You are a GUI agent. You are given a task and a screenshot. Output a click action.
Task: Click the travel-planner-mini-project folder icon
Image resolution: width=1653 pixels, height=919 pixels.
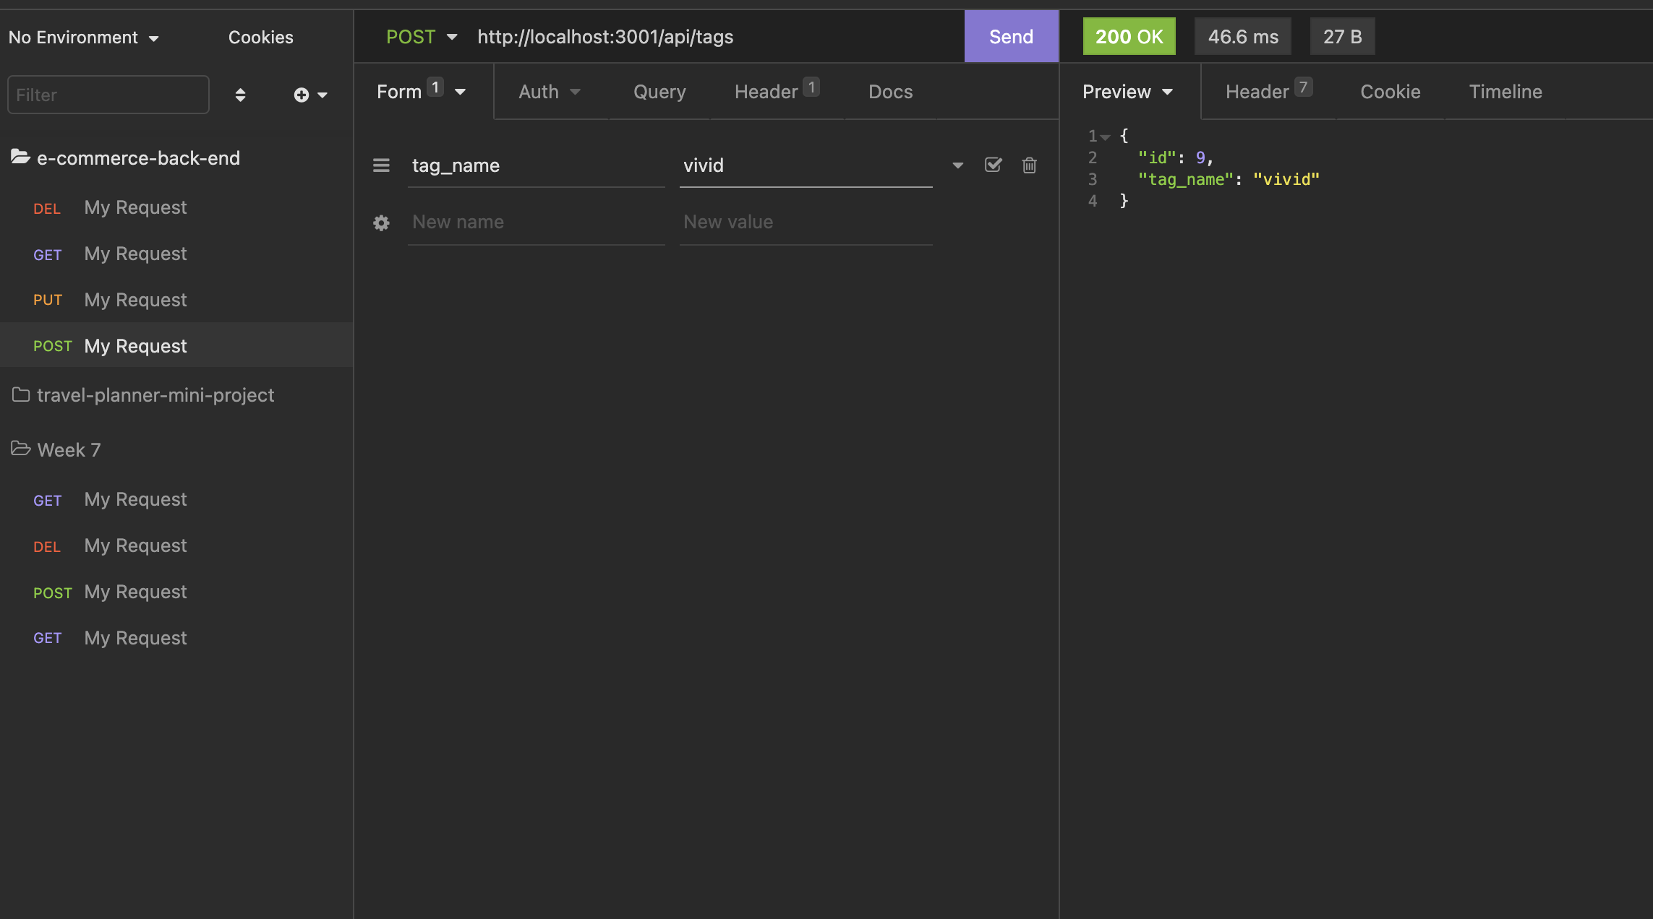tap(20, 394)
